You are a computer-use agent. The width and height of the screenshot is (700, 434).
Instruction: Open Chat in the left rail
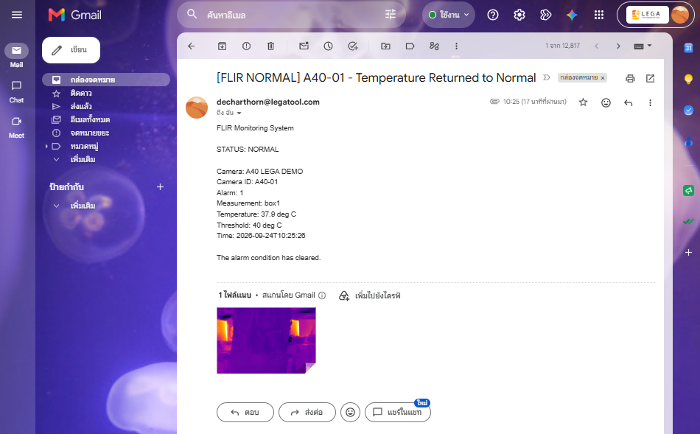point(16,92)
